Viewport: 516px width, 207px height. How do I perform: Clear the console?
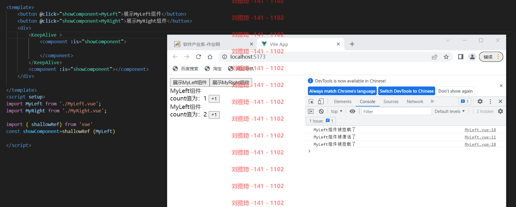tap(321, 111)
